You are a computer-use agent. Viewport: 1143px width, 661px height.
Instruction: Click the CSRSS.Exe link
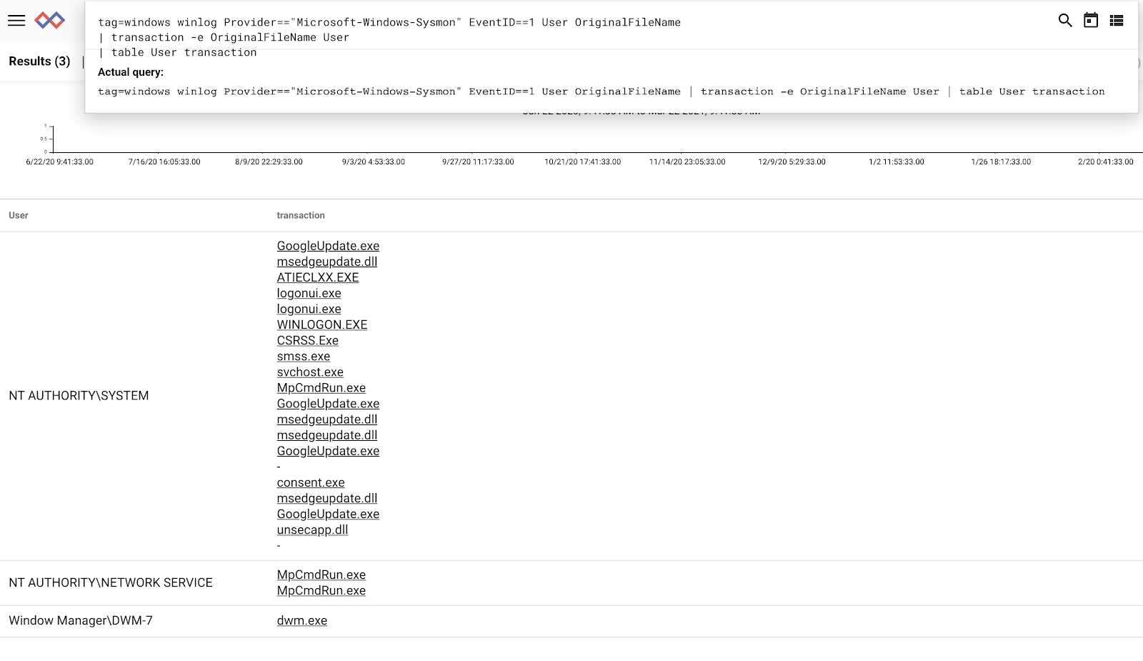(x=308, y=340)
